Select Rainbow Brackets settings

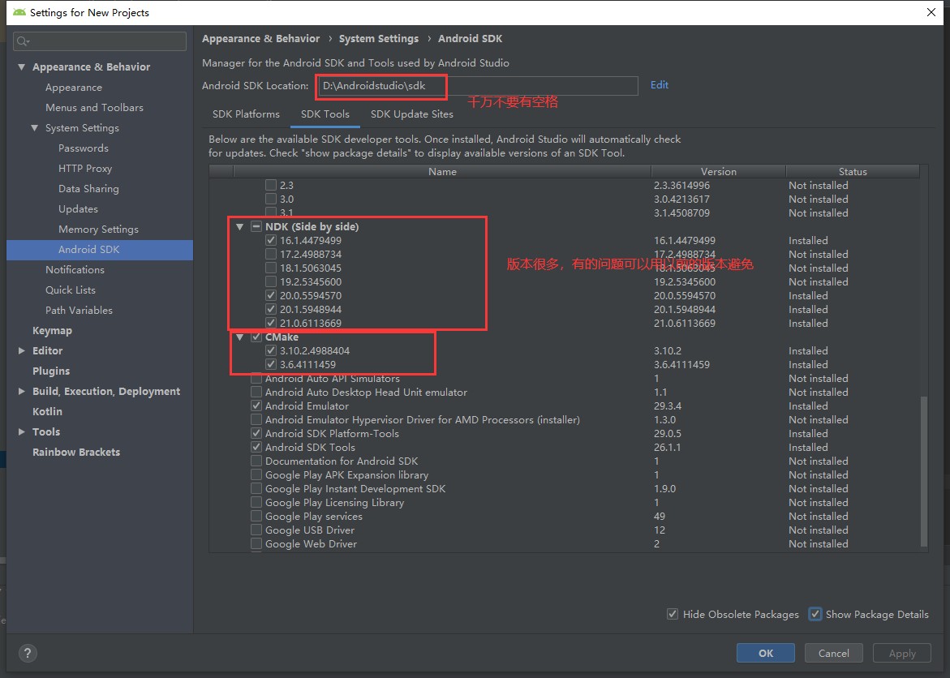76,452
